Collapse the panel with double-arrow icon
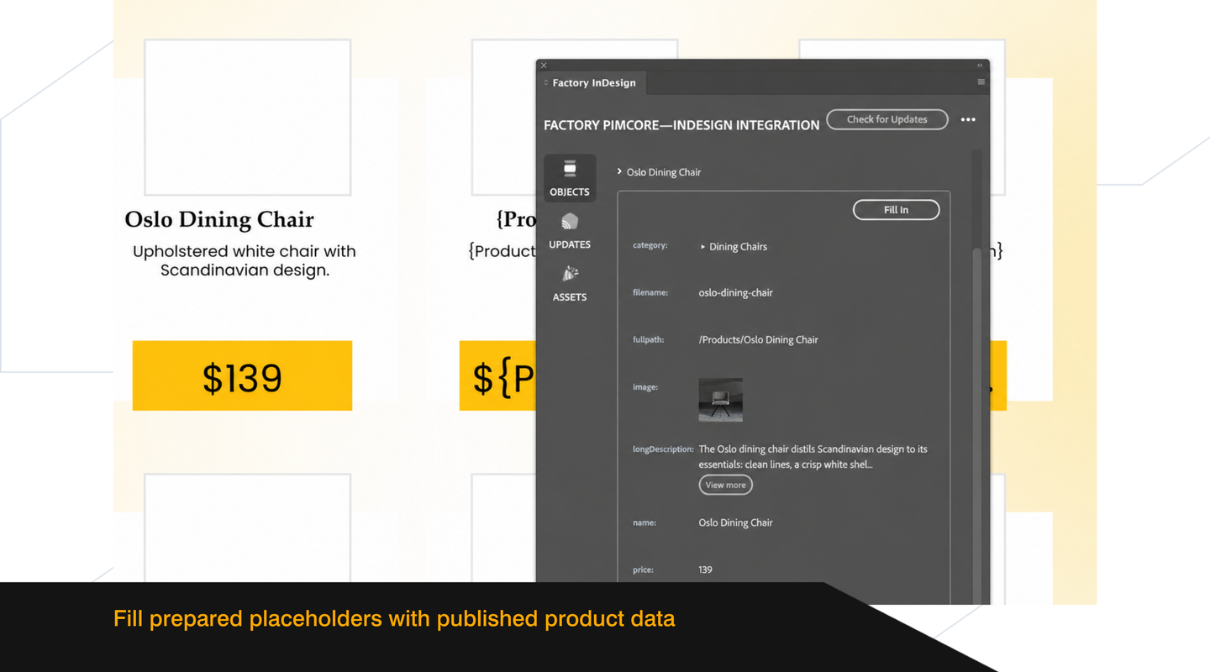Image resolution: width=1210 pixels, height=672 pixels. pyautogui.click(x=980, y=66)
